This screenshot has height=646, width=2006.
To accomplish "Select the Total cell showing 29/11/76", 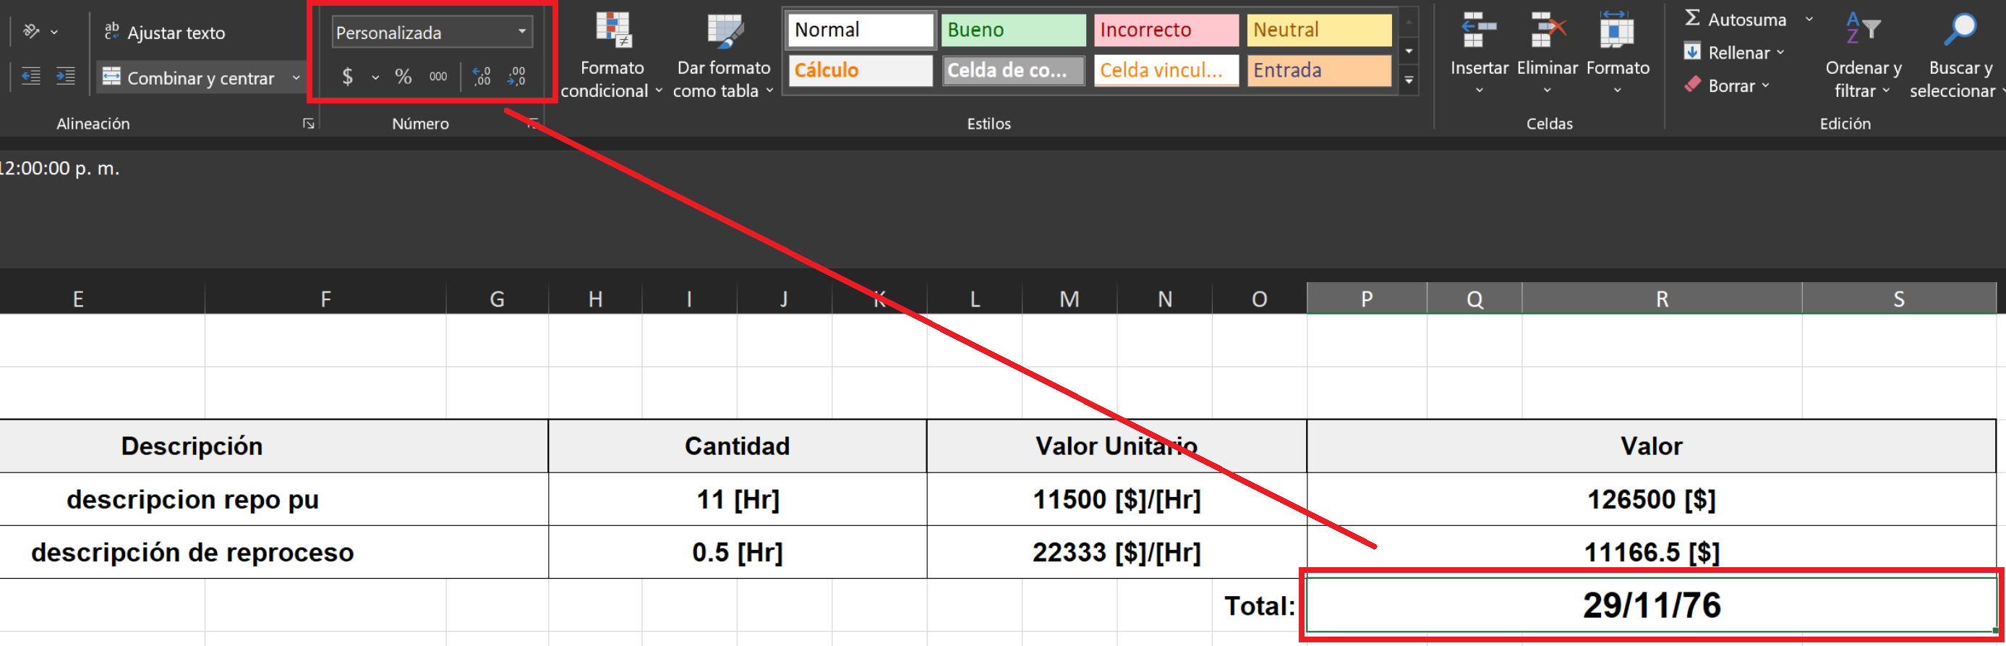I will (1651, 605).
